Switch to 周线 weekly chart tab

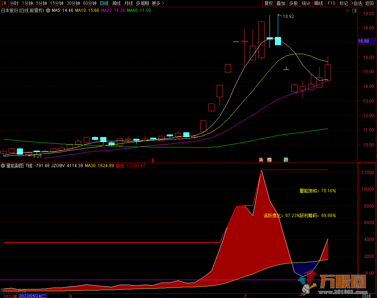pos(116,3)
